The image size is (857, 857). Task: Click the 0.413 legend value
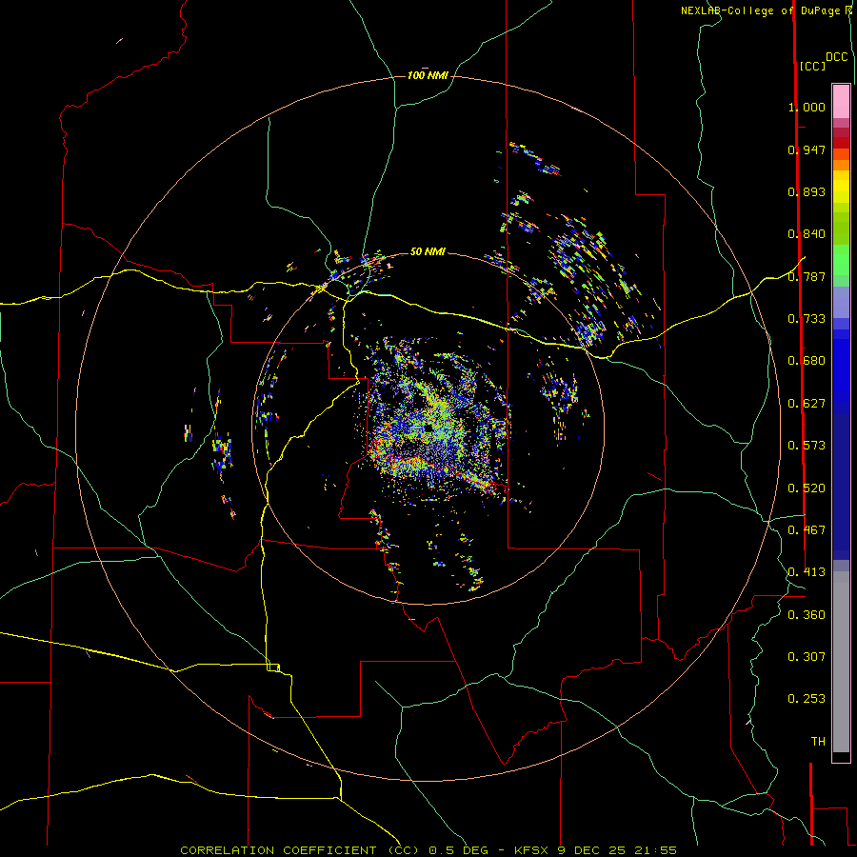(x=807, y=572)
